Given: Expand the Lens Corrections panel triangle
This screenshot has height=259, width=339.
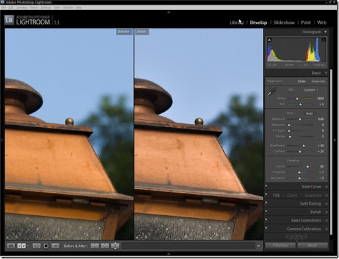Looking at the screenshot, I should click(x=326, y=221).
